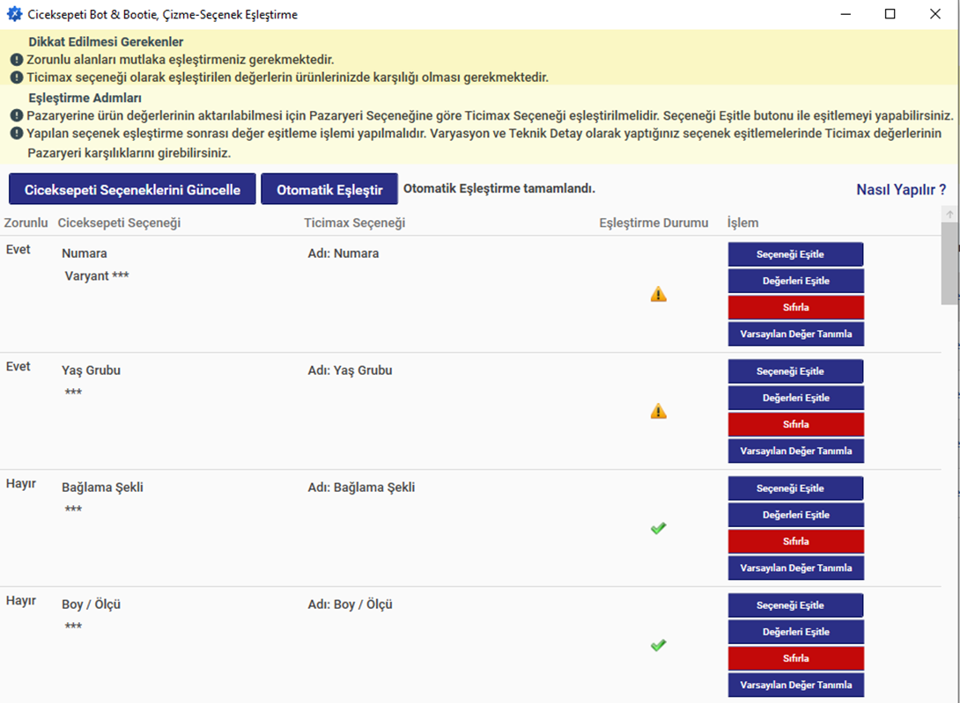
Task: Reset Bağlama Şekli mapping with Sıfırla
Action: [x=795, y=541]
